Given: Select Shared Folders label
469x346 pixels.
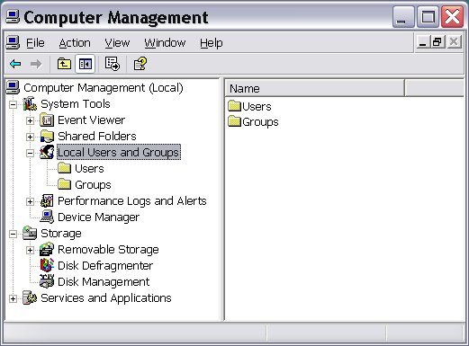Looking at the screenshot, I should click(x=97, y=137).
